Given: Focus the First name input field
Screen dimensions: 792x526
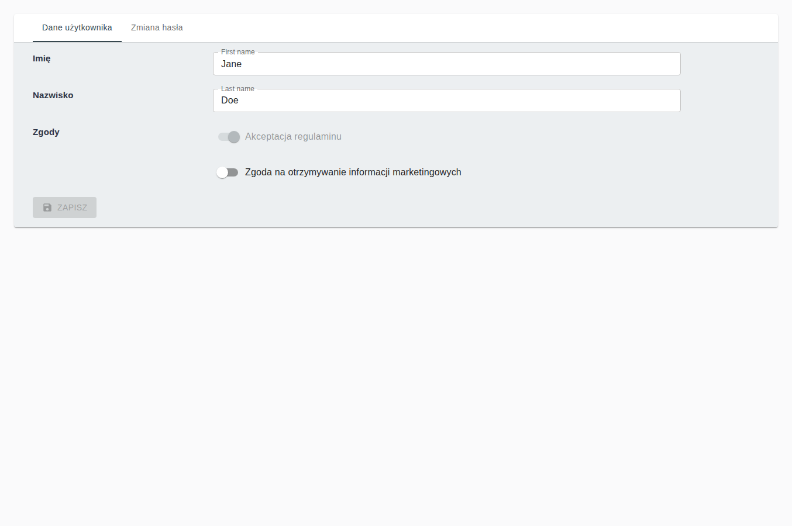Looking at the screenshot, I should pos(447,64).
